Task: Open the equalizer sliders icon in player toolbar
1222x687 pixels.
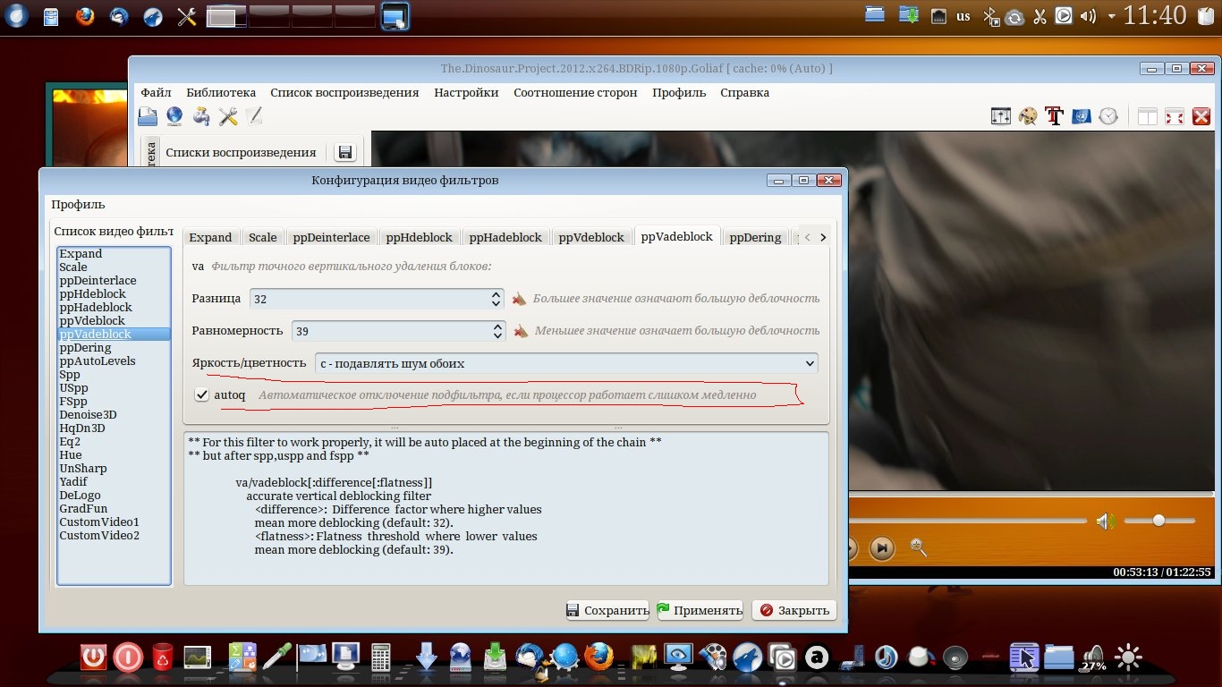Action: (1001, 116)
